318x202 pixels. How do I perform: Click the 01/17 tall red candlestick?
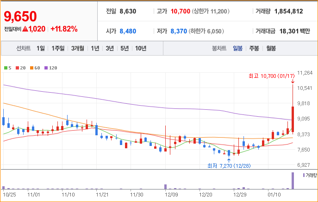pyautogui.click(x=293, y=120)
